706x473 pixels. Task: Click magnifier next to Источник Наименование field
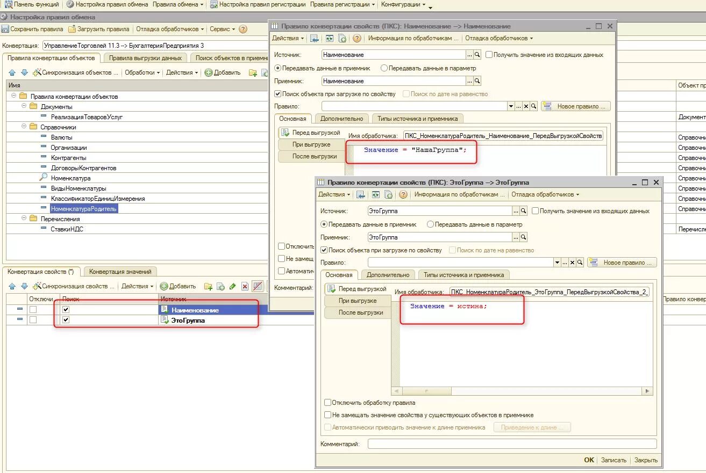(x=477, y=55)
